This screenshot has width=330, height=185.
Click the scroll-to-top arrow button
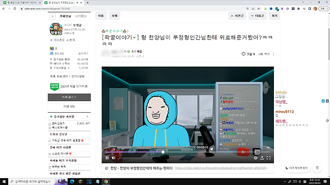click(317, 168)
